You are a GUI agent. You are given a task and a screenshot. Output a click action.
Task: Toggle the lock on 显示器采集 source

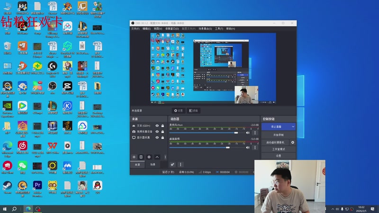(x=162, y=137)
